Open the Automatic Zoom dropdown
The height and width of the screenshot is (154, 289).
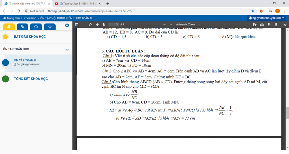pos(188,25)
